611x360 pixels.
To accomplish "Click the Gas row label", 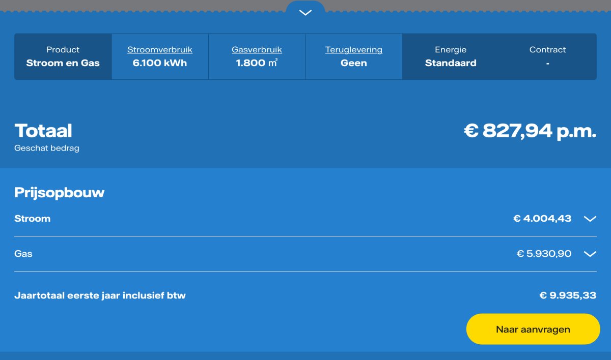I will (23, 254).
